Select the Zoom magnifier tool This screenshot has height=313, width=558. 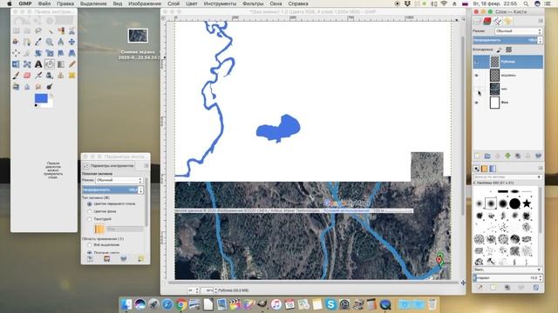click(x=50, y=42)
